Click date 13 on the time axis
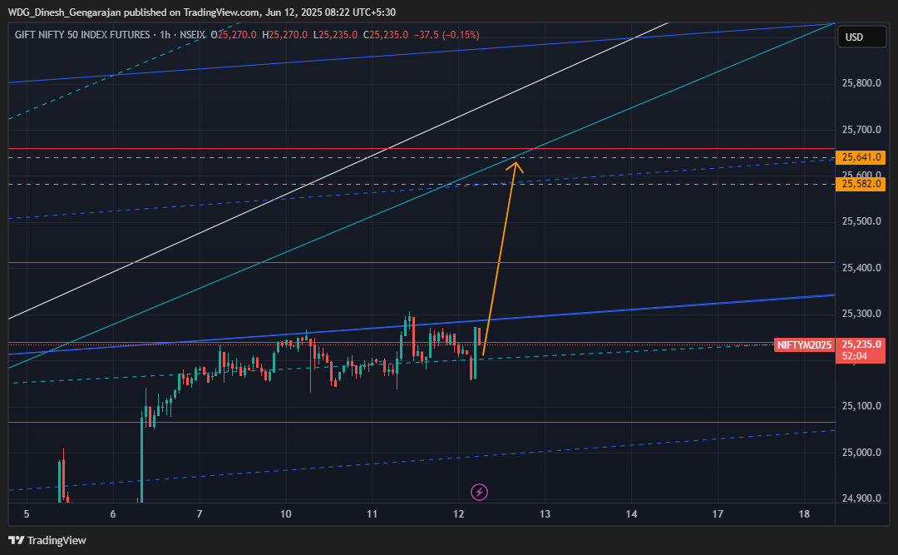 point(545,513)
